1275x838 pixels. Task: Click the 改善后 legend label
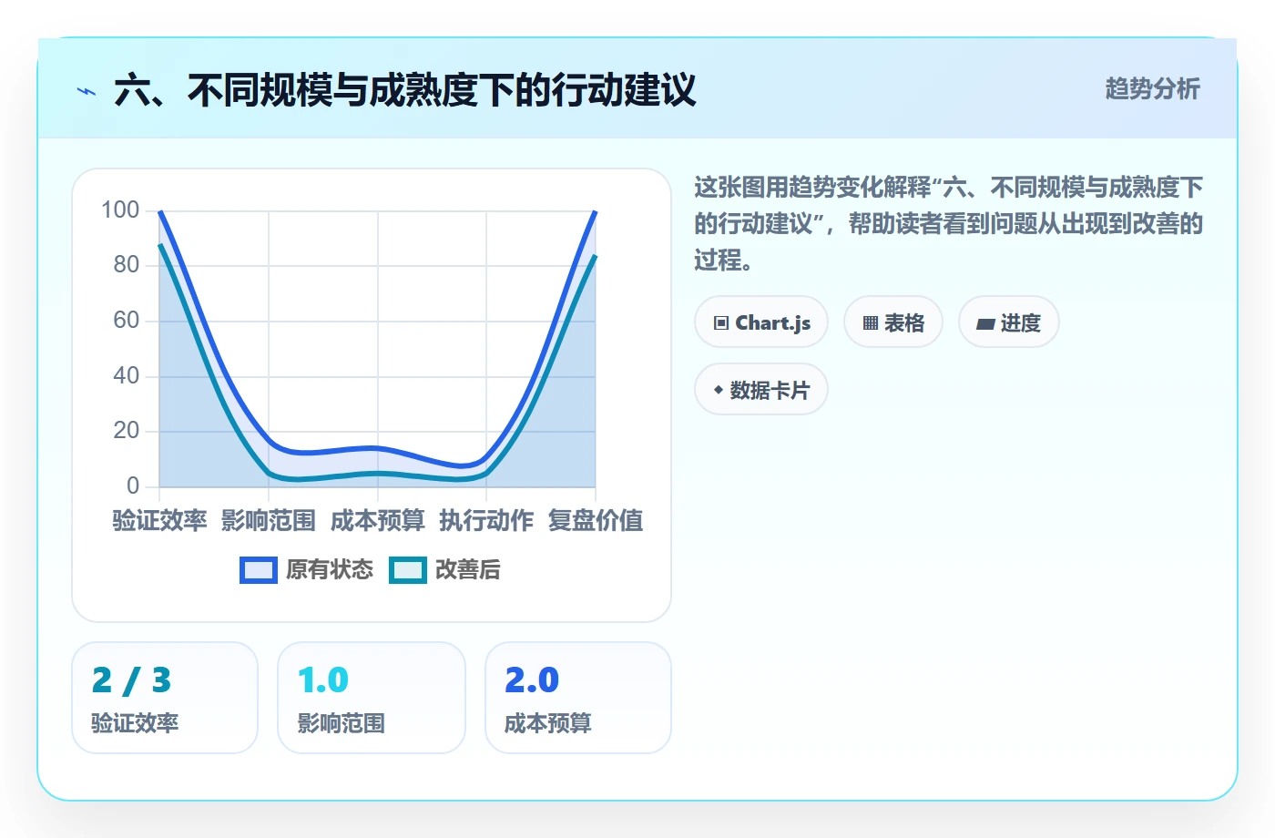468,570
